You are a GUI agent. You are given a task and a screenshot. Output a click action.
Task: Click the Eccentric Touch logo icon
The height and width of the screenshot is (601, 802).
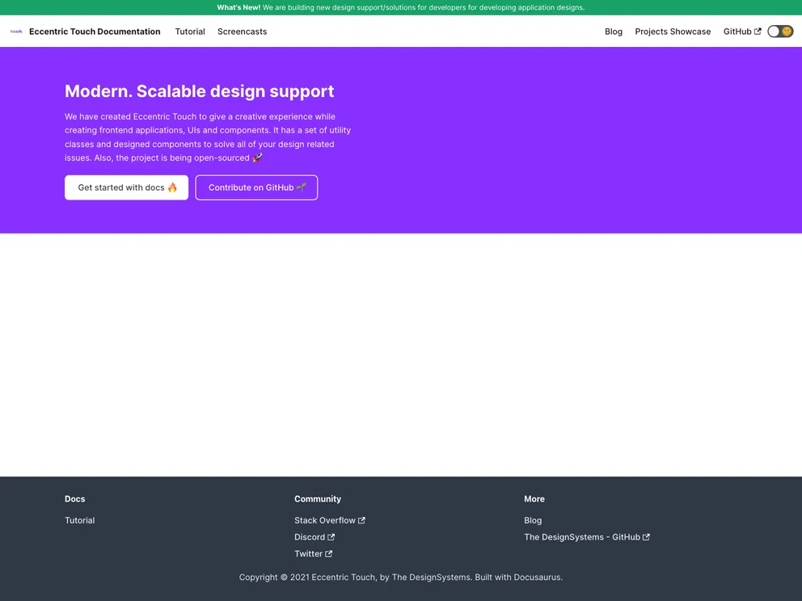16,31
